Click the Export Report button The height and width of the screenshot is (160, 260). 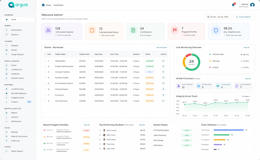(x=244, y=17)
